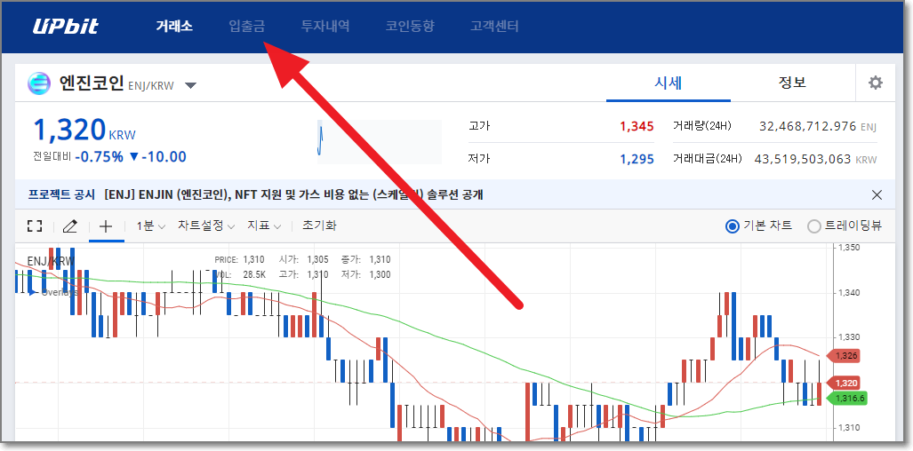Open the 거래소 menu
The image size is (913, 451).
(x=174, y=26)
